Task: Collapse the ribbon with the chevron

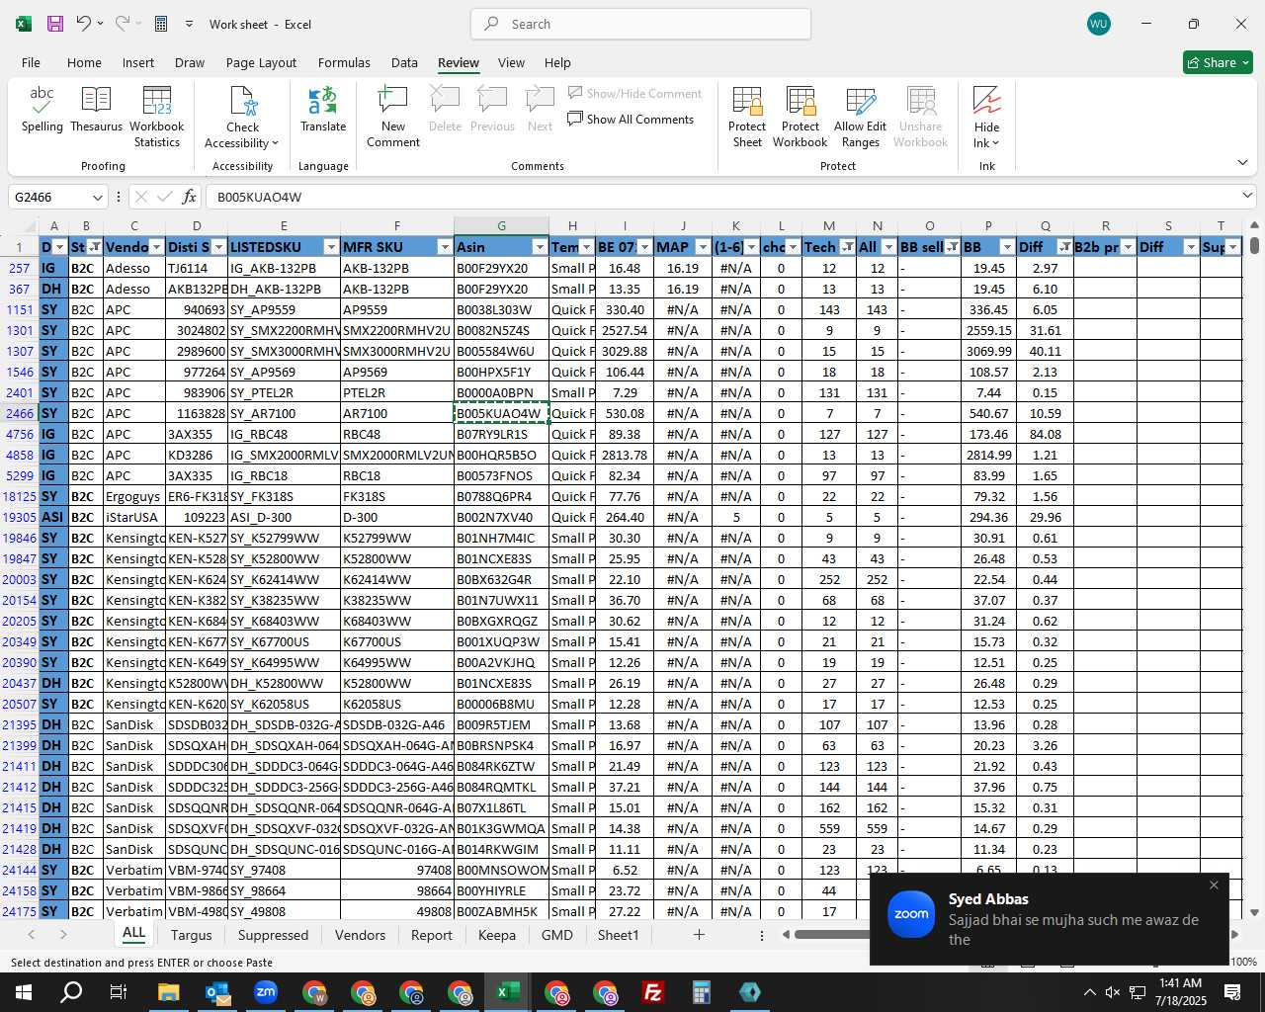Action: pyautogui.click(x=1242, y=163)
